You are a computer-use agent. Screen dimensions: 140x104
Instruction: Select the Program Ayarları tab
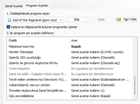37,6
